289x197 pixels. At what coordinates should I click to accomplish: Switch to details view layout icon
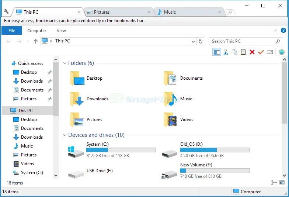pos(274,183)
